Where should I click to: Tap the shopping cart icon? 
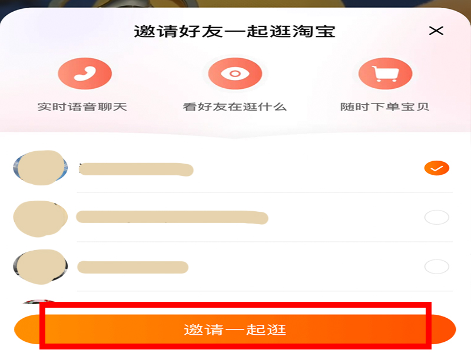[x=385, y=74]
